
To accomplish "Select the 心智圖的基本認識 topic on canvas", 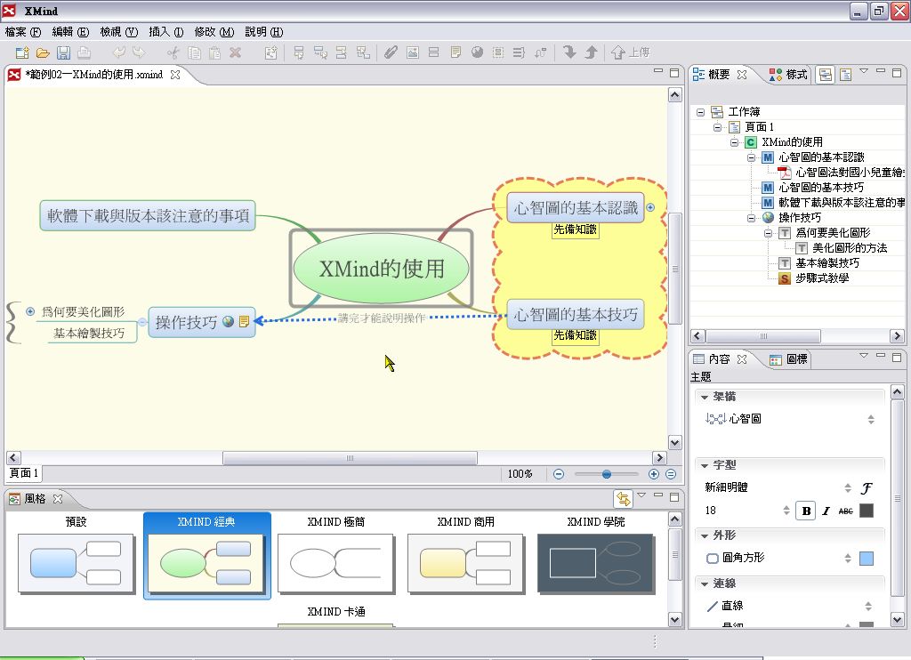I will click(x=576, y=208).
